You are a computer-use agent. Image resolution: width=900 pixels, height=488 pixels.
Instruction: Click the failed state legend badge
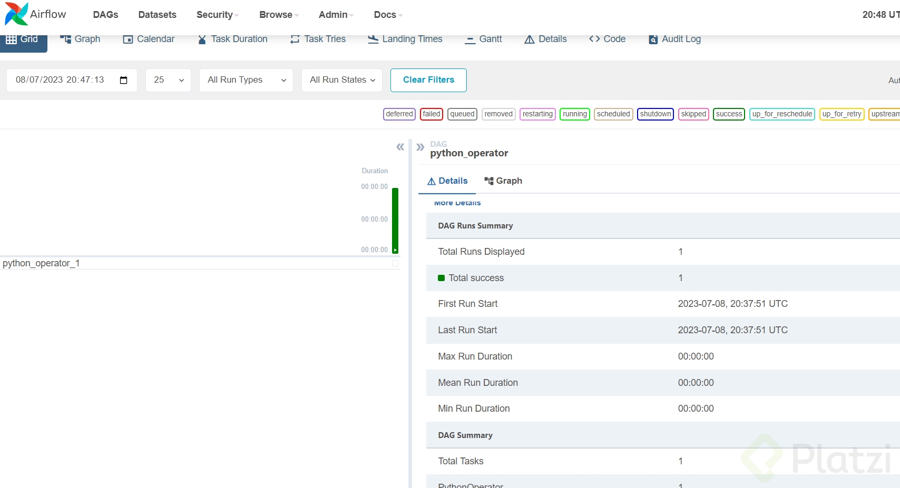432,114
